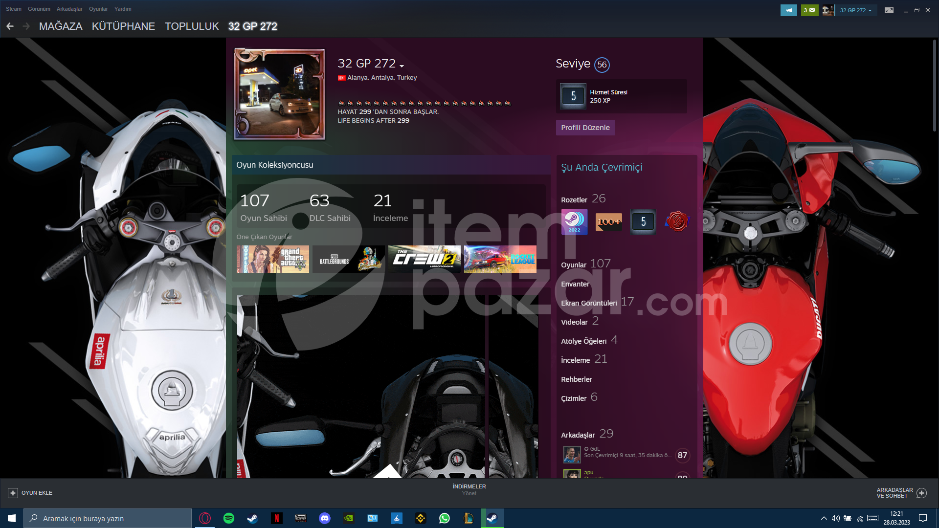The height and width of the screenshot is (528, 939).
Task: Open Binance from the taskbar
Action: [x=421, y=518]
